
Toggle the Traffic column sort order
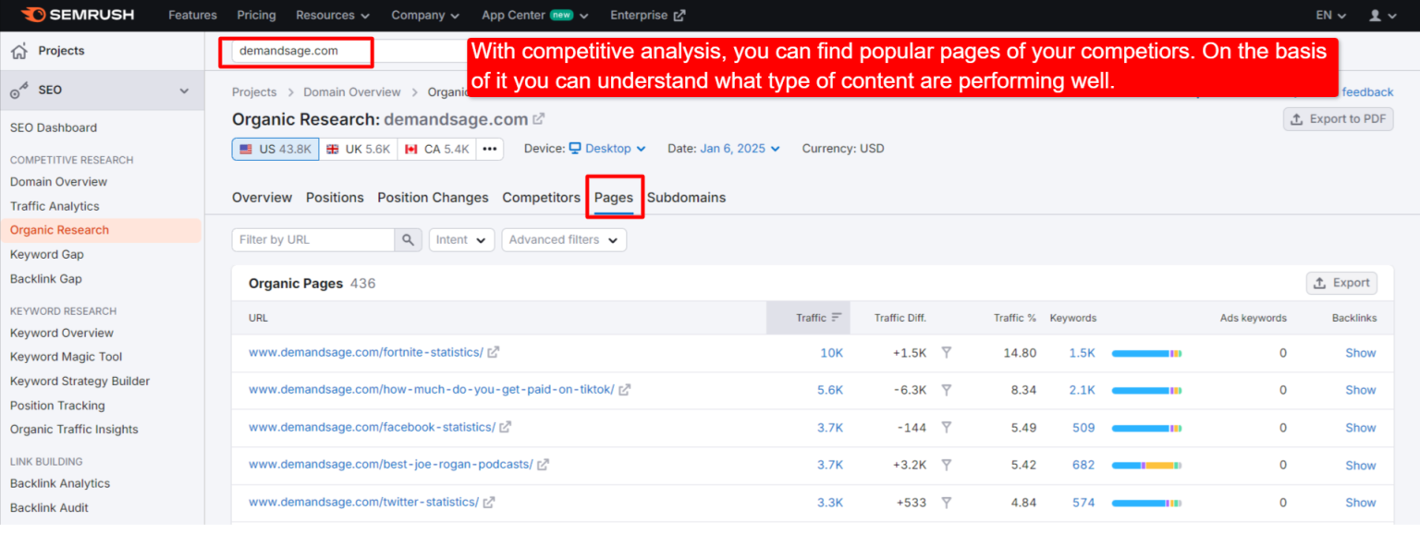pos(835,317)
